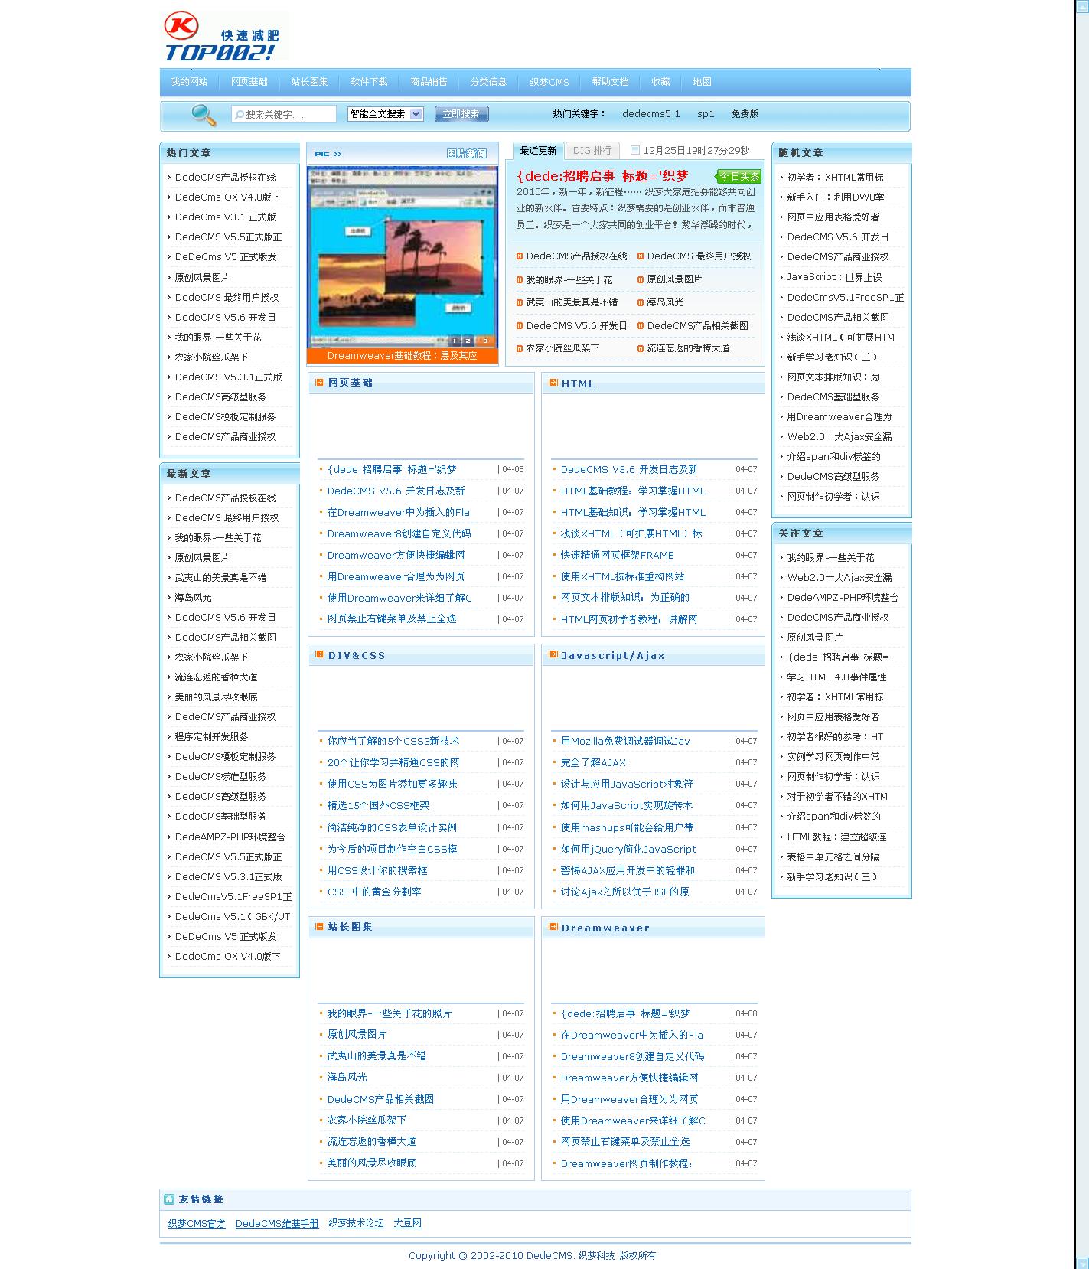The image size is (1089, 1269).
Task: Click the icon beside 网页基础 section title
Action: 320,383
